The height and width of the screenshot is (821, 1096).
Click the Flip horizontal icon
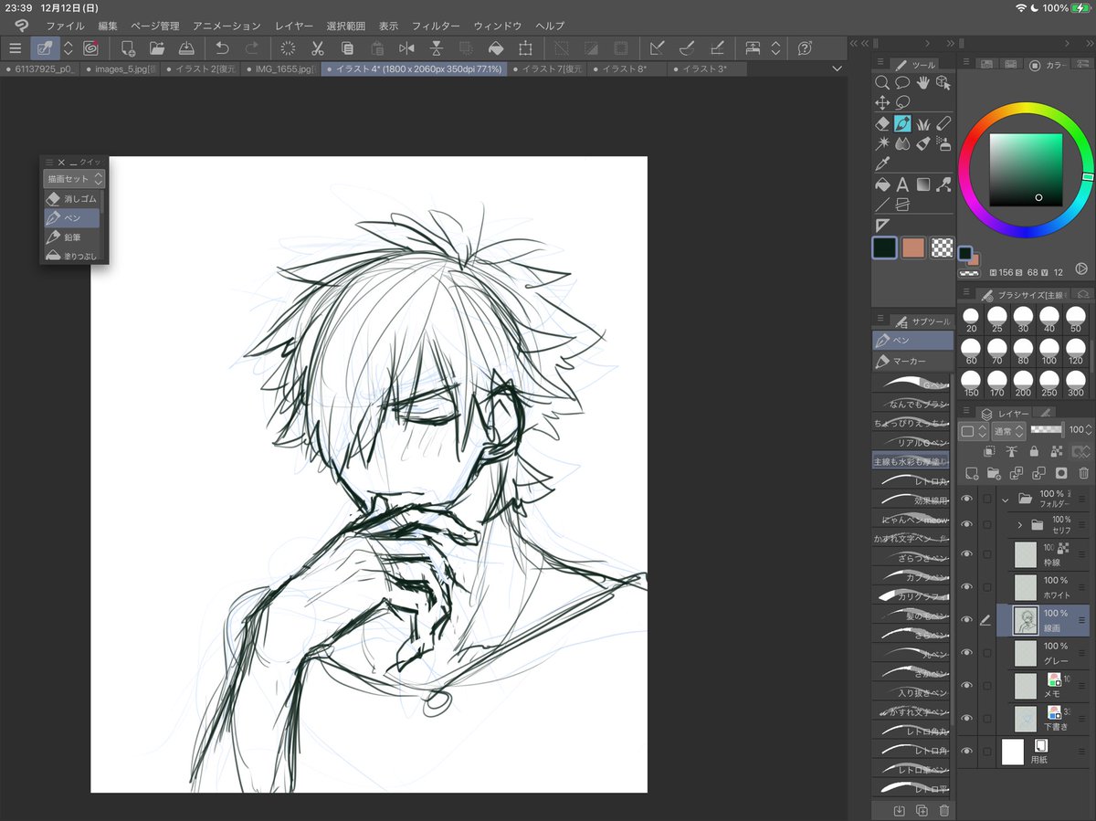[x=406, y=48]
